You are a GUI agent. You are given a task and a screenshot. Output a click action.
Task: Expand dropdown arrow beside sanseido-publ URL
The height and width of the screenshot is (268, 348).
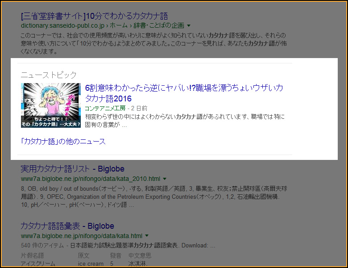coord(189,26)
